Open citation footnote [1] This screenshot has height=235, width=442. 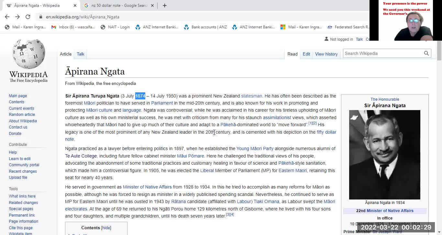(310, 123)
